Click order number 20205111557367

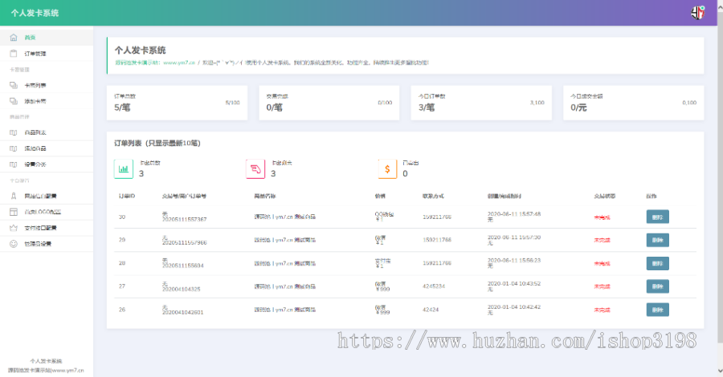[185, 220]
